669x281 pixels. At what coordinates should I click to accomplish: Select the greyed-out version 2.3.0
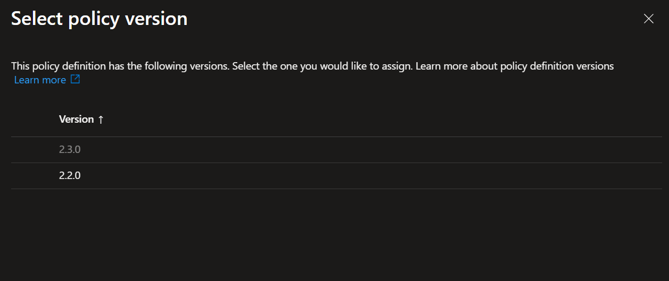point(70,149)
